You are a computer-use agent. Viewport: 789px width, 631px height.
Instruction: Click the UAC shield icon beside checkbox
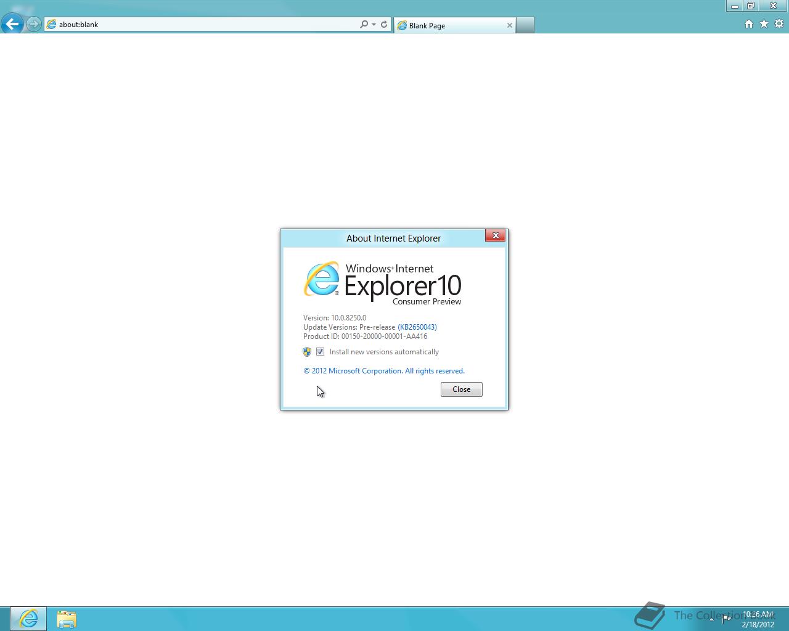click(307, 352)
